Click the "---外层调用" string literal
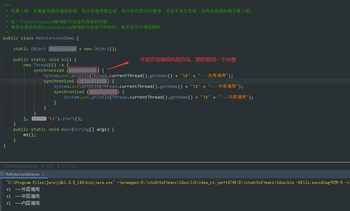 (x=213, y=75)
